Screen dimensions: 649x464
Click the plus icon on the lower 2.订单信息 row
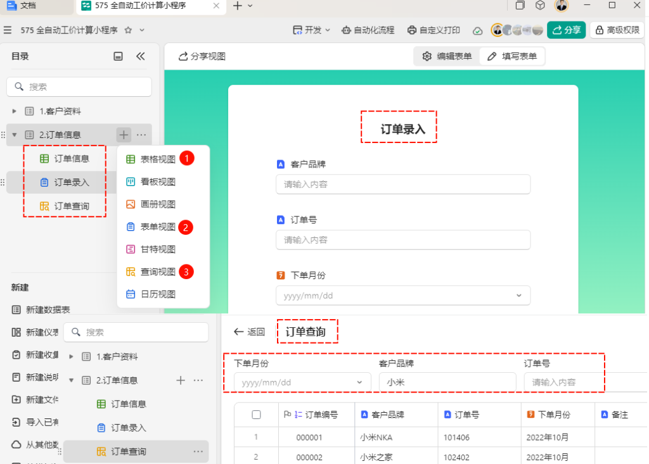pos(181,380)
